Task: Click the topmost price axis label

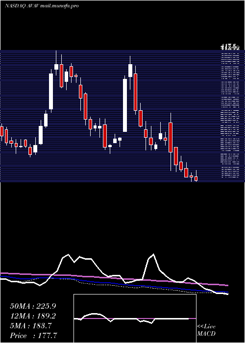Action: 230,47
